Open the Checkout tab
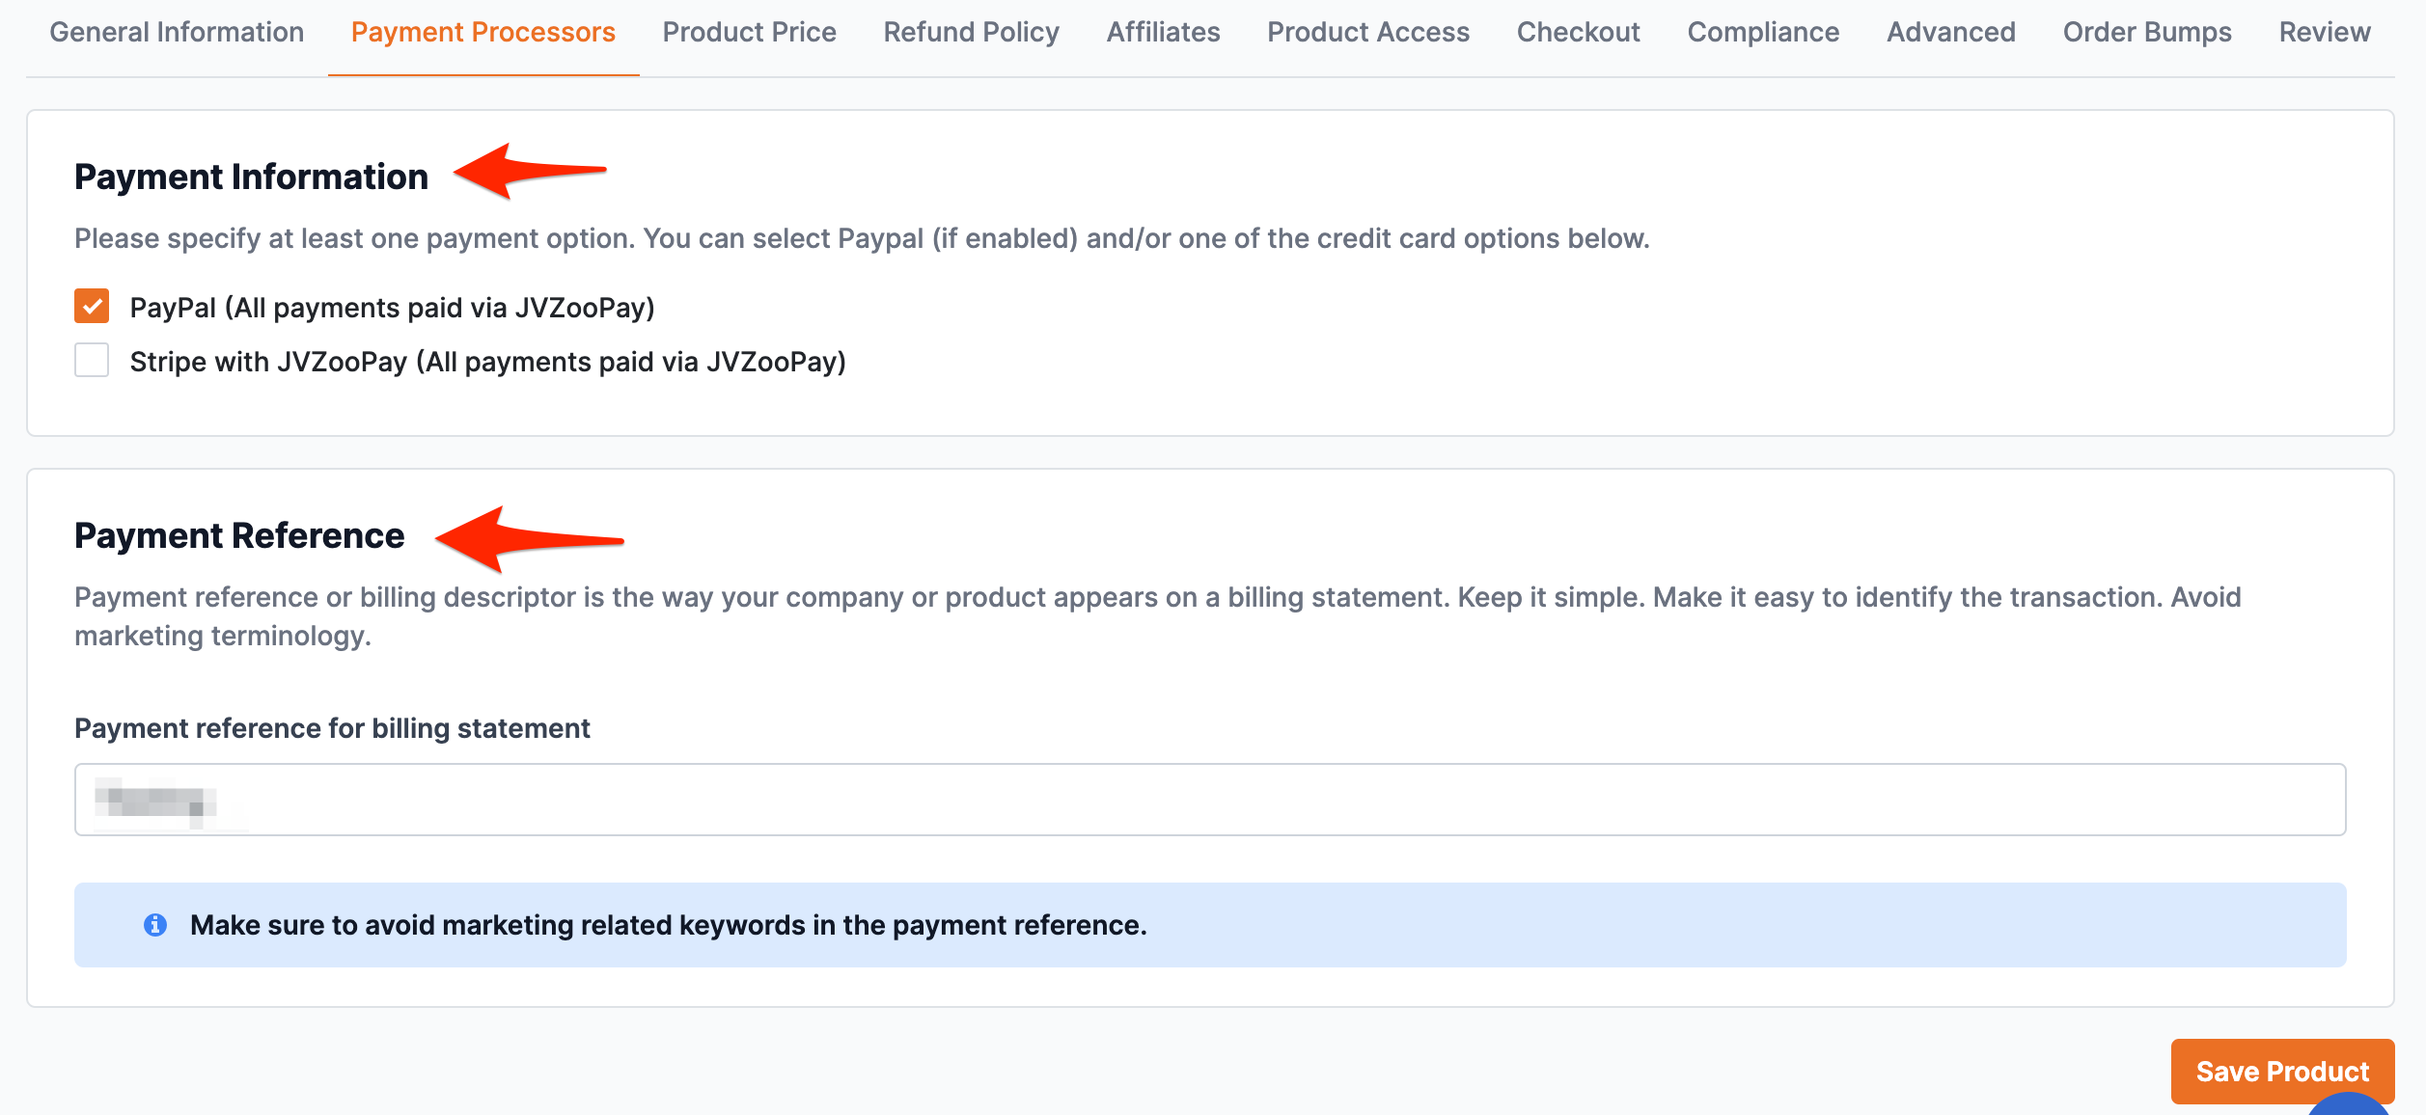This screenshot has height=1115, width=2426. click(1578, 33)
